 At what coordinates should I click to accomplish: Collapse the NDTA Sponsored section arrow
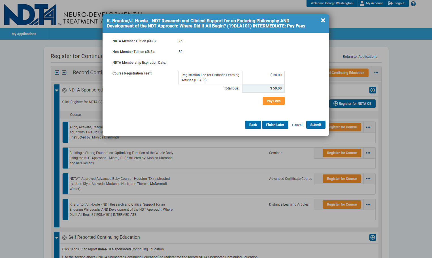[x=57, y=90]
